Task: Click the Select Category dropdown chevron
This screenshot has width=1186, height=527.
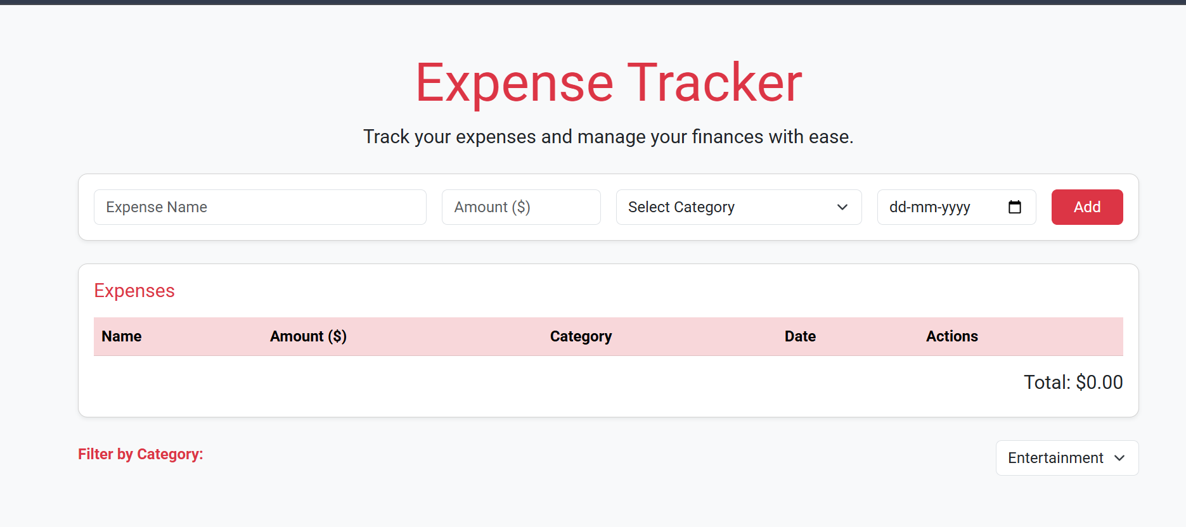Action: pyautogui.click(x=842, y=207)
